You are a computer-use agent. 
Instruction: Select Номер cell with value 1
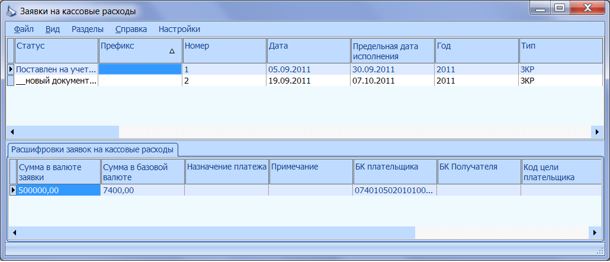coord(224,69)
